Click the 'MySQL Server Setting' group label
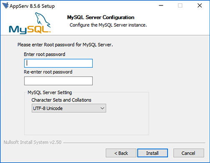The height and width of the screenshot is (163, 210). tap(50, 92)
